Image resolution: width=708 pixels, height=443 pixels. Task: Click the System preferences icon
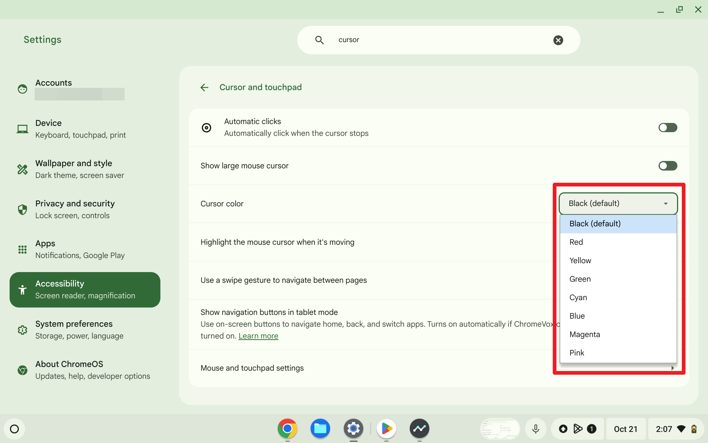22,329
